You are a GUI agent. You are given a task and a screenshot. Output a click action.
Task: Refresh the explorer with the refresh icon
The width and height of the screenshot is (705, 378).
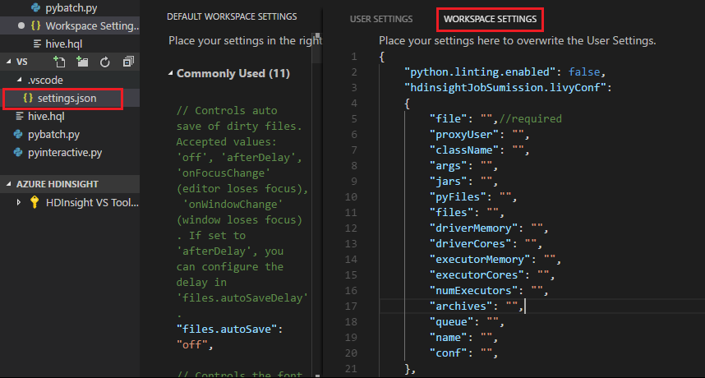point(105,62)
